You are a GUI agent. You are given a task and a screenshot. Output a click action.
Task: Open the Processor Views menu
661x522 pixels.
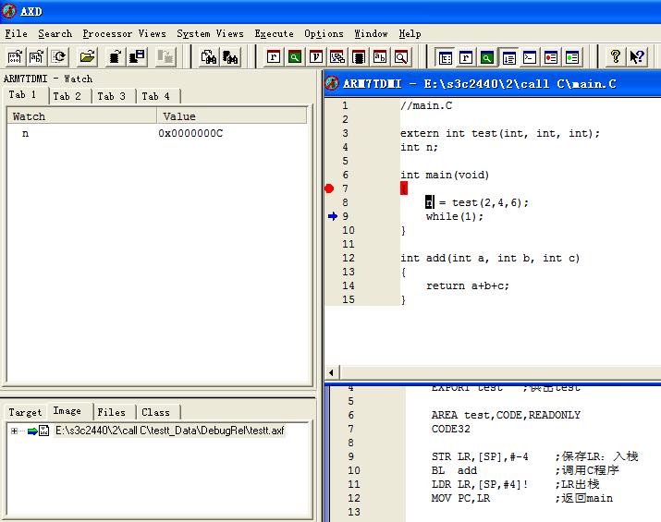pos(124,33)
